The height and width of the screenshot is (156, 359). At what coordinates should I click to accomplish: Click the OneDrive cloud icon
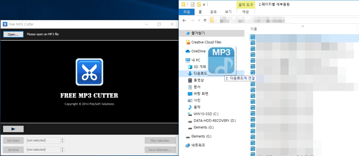tap(188, 51)
